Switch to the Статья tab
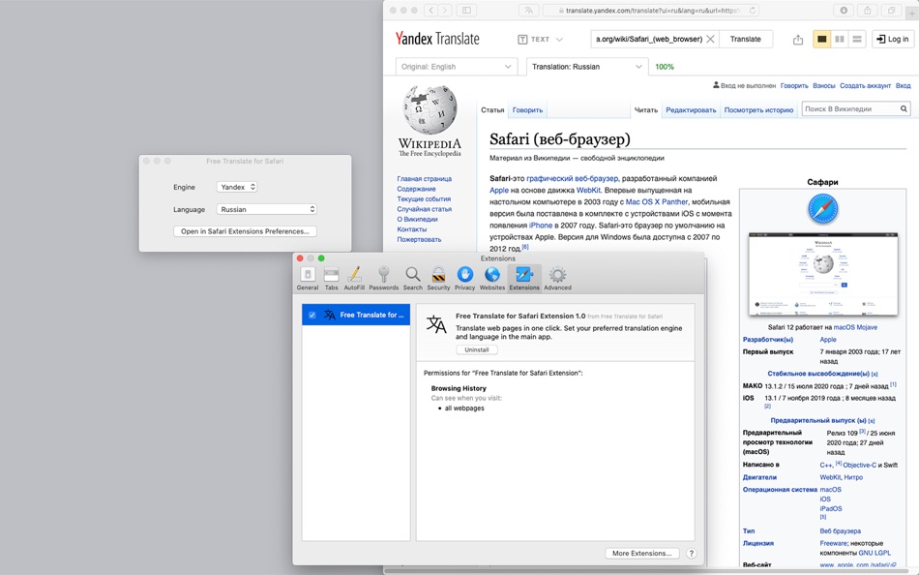919x575 pixels. click(x=492, y=109)
